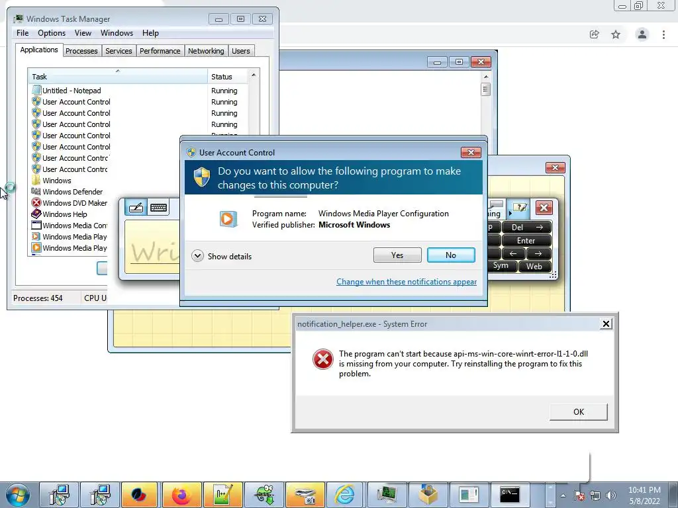Open the cardboard box installer taskbar icon
This screenshot has height=508, width=678.
pyautogui.click(x=428, y=495)
